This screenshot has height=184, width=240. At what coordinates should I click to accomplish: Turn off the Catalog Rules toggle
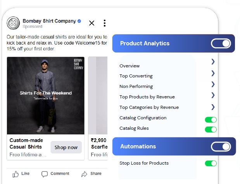coord(211,129)
